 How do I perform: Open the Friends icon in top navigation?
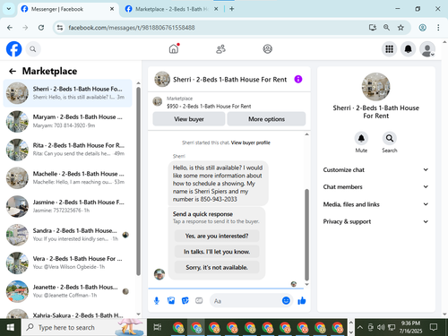click(x=220, y=49)
